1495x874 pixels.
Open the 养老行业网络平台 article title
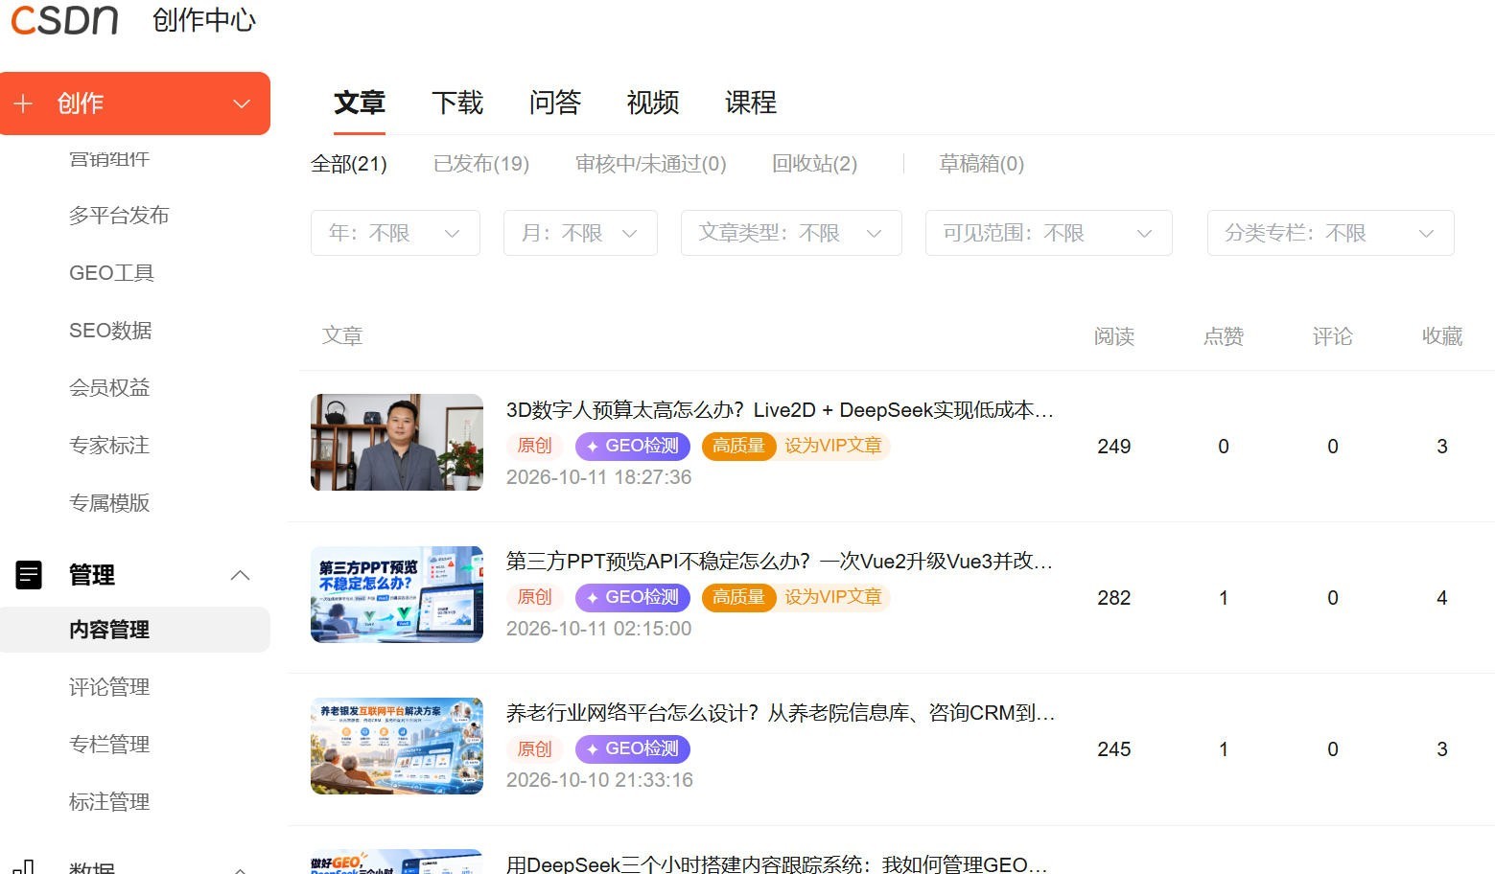click(781, 713)
